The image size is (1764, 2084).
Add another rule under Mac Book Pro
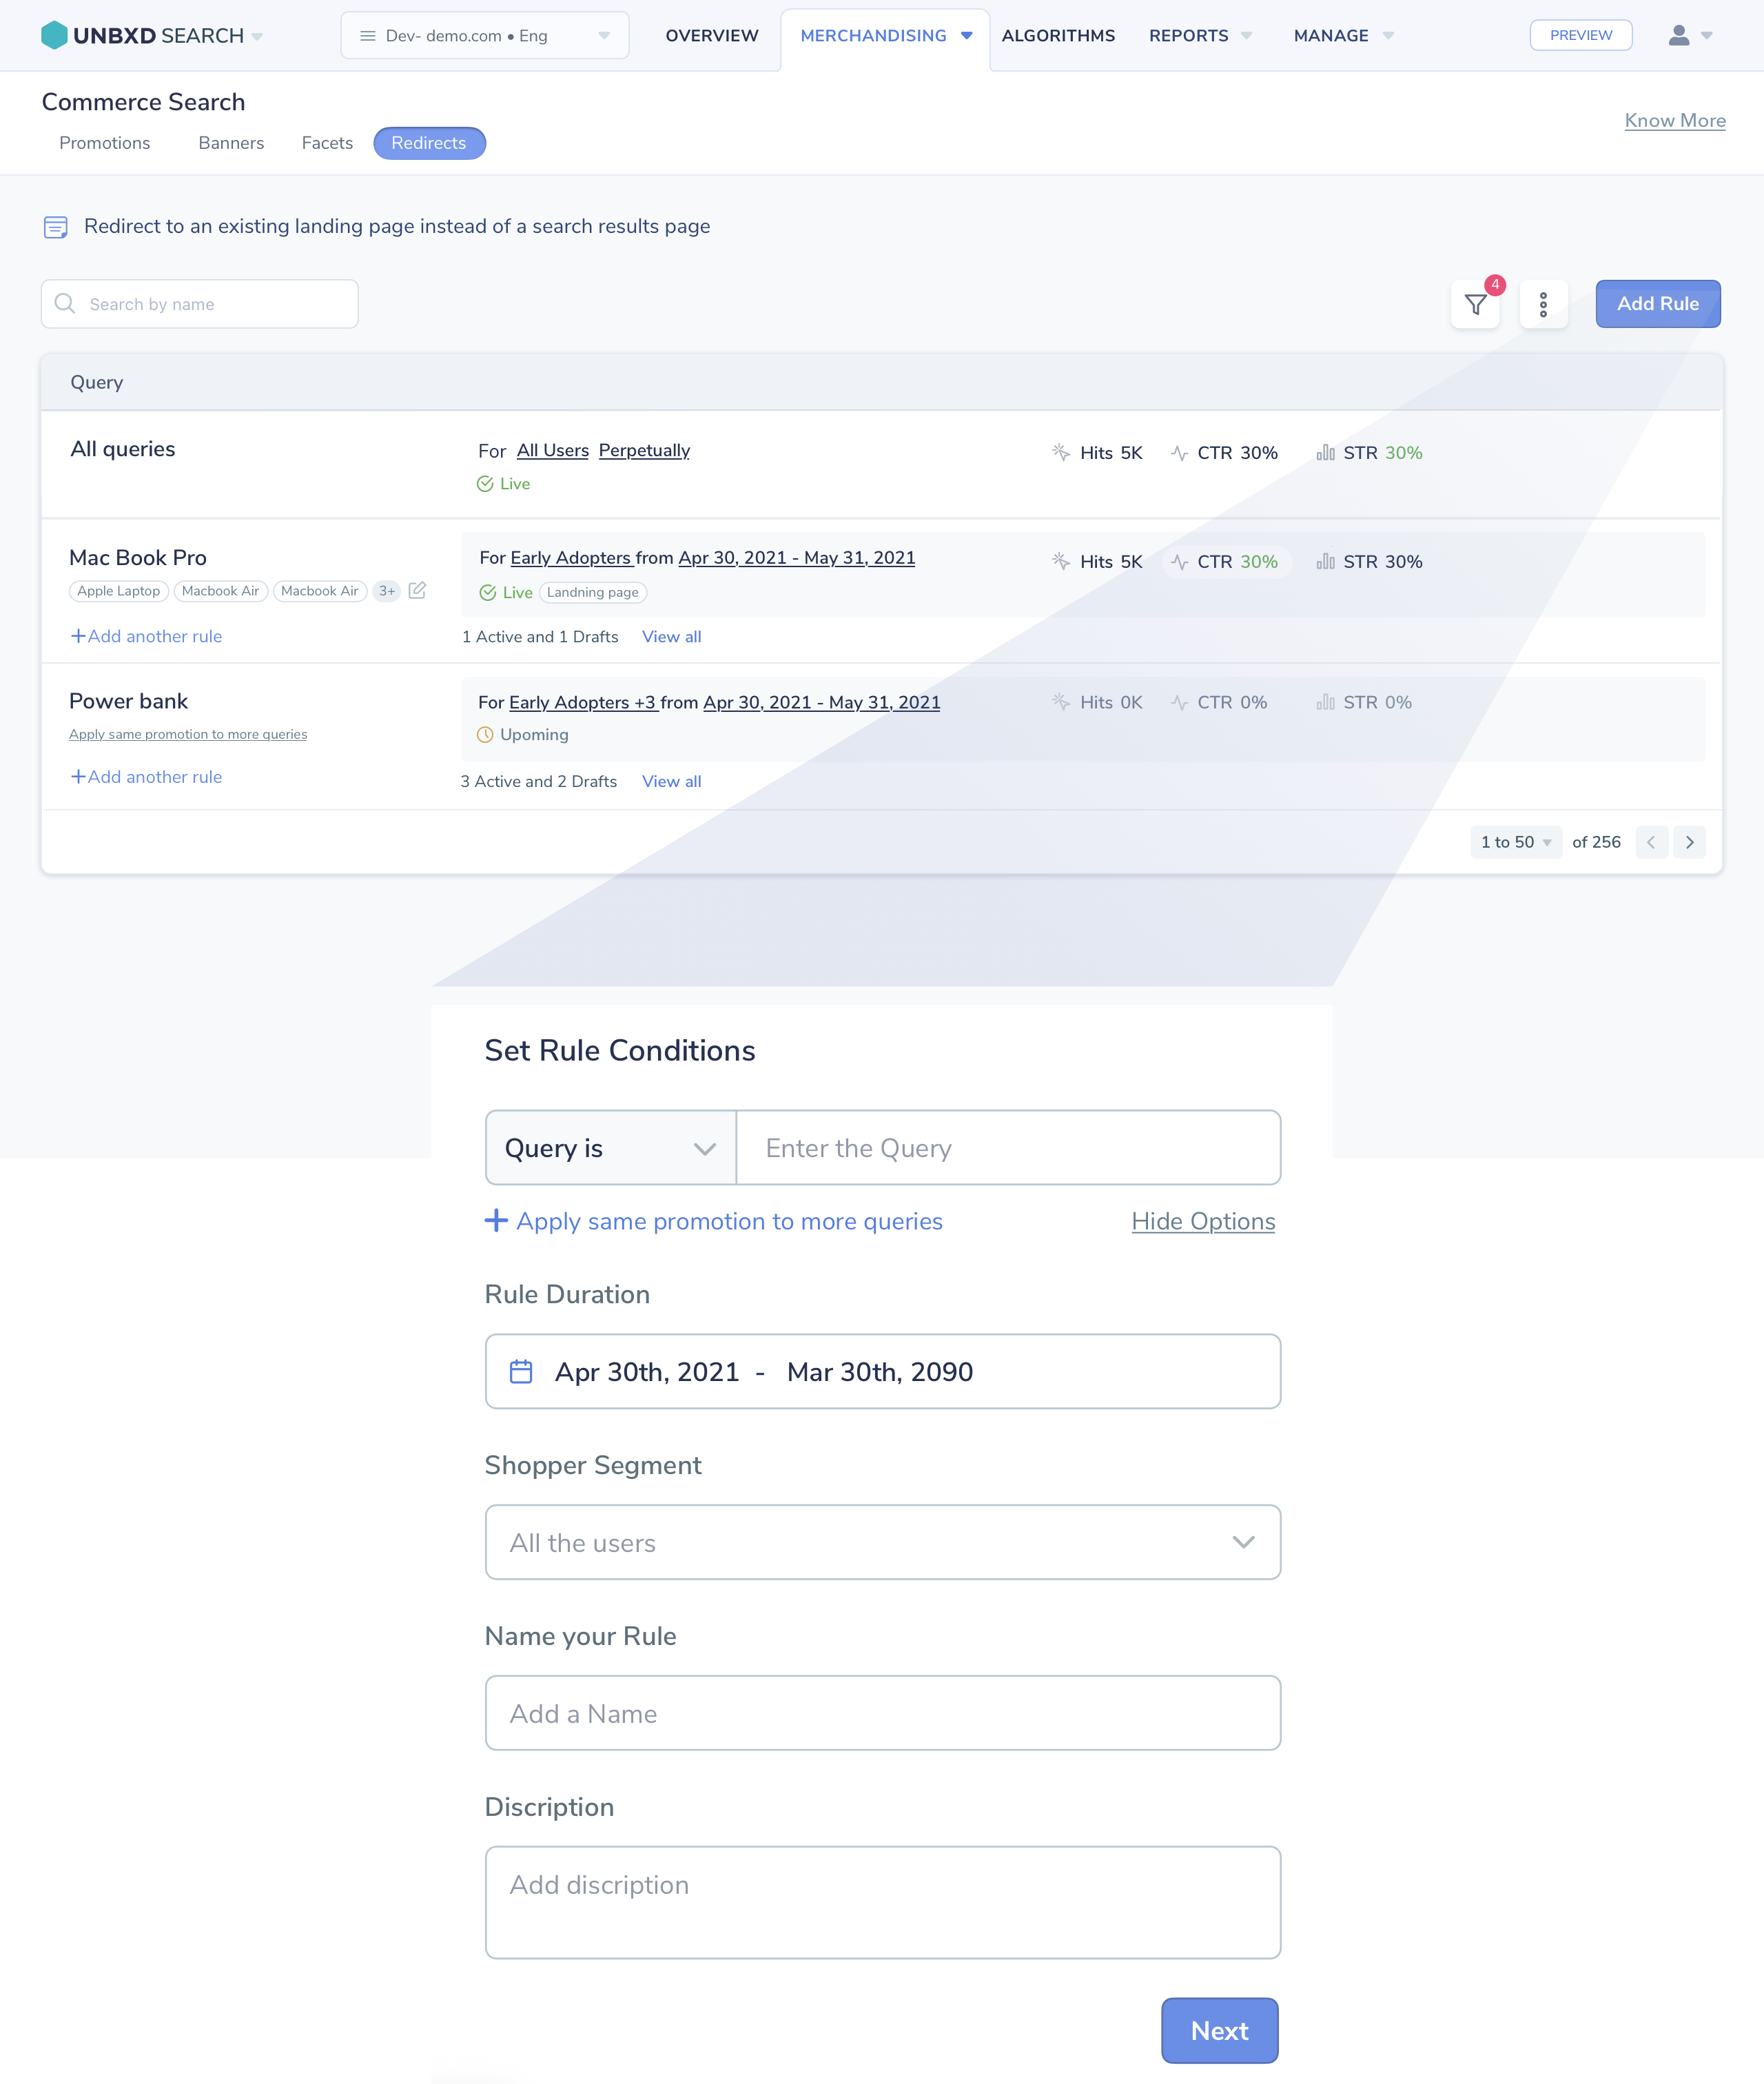[146, 637]
